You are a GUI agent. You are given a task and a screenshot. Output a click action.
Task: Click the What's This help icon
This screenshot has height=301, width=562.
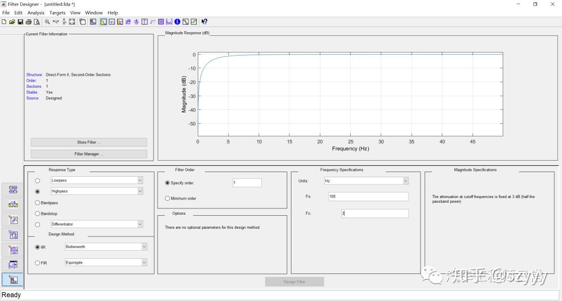click(205, 22)
